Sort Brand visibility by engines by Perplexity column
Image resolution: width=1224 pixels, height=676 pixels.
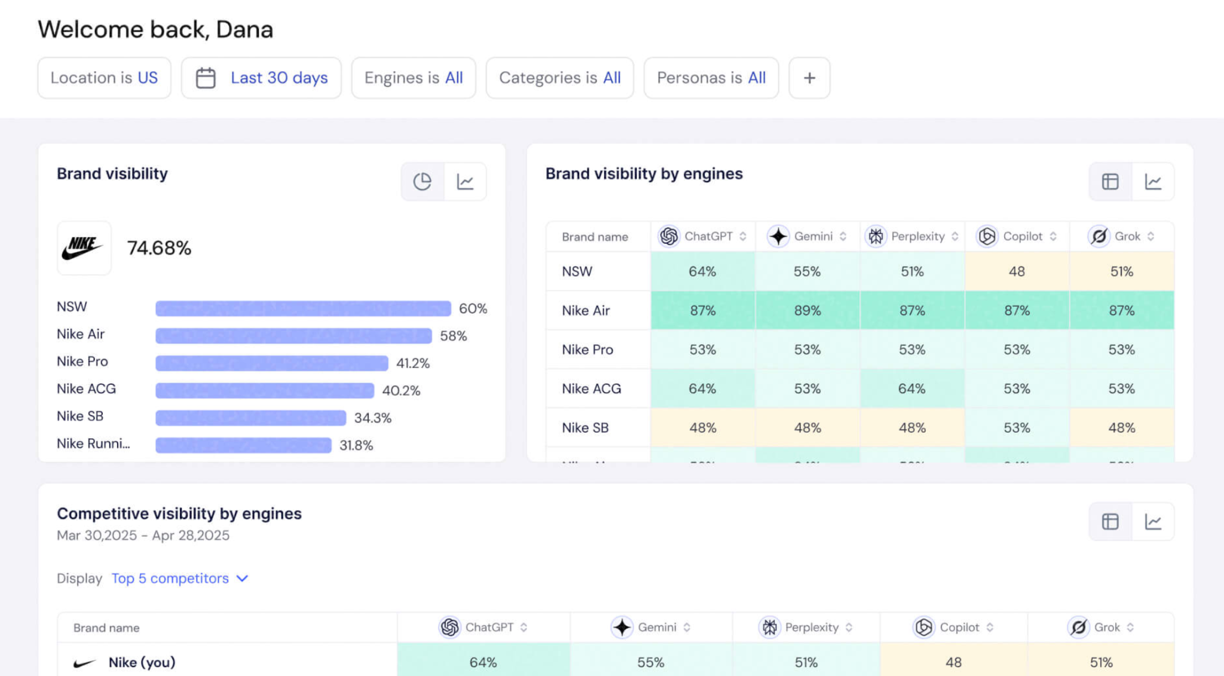[955, 237]
